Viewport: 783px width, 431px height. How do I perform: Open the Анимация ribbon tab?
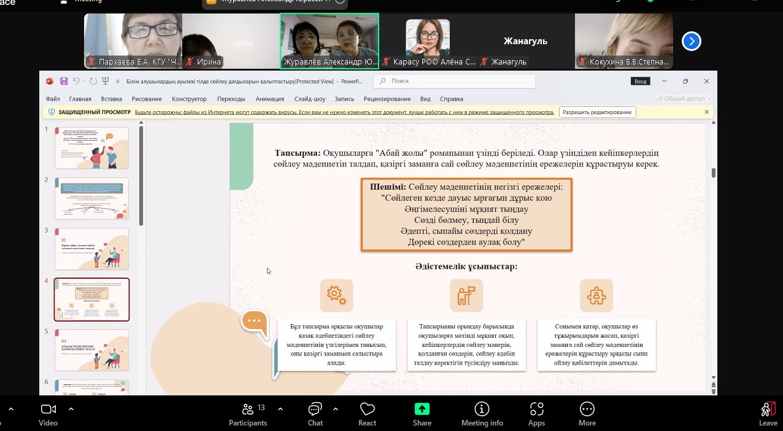[x=269, y=99]
